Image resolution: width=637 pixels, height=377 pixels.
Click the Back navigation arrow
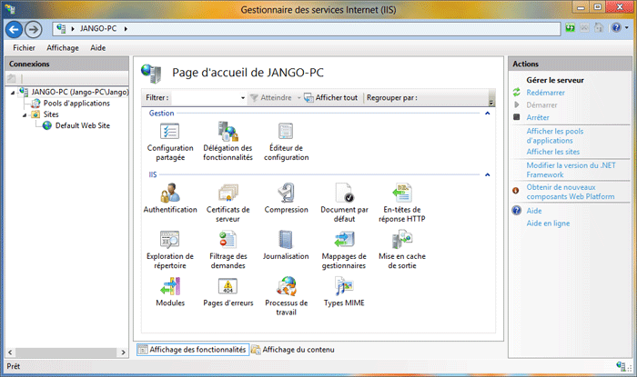pos(14,29)
